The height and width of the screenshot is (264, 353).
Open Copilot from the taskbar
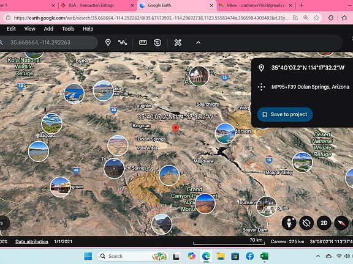coord(191,256)
